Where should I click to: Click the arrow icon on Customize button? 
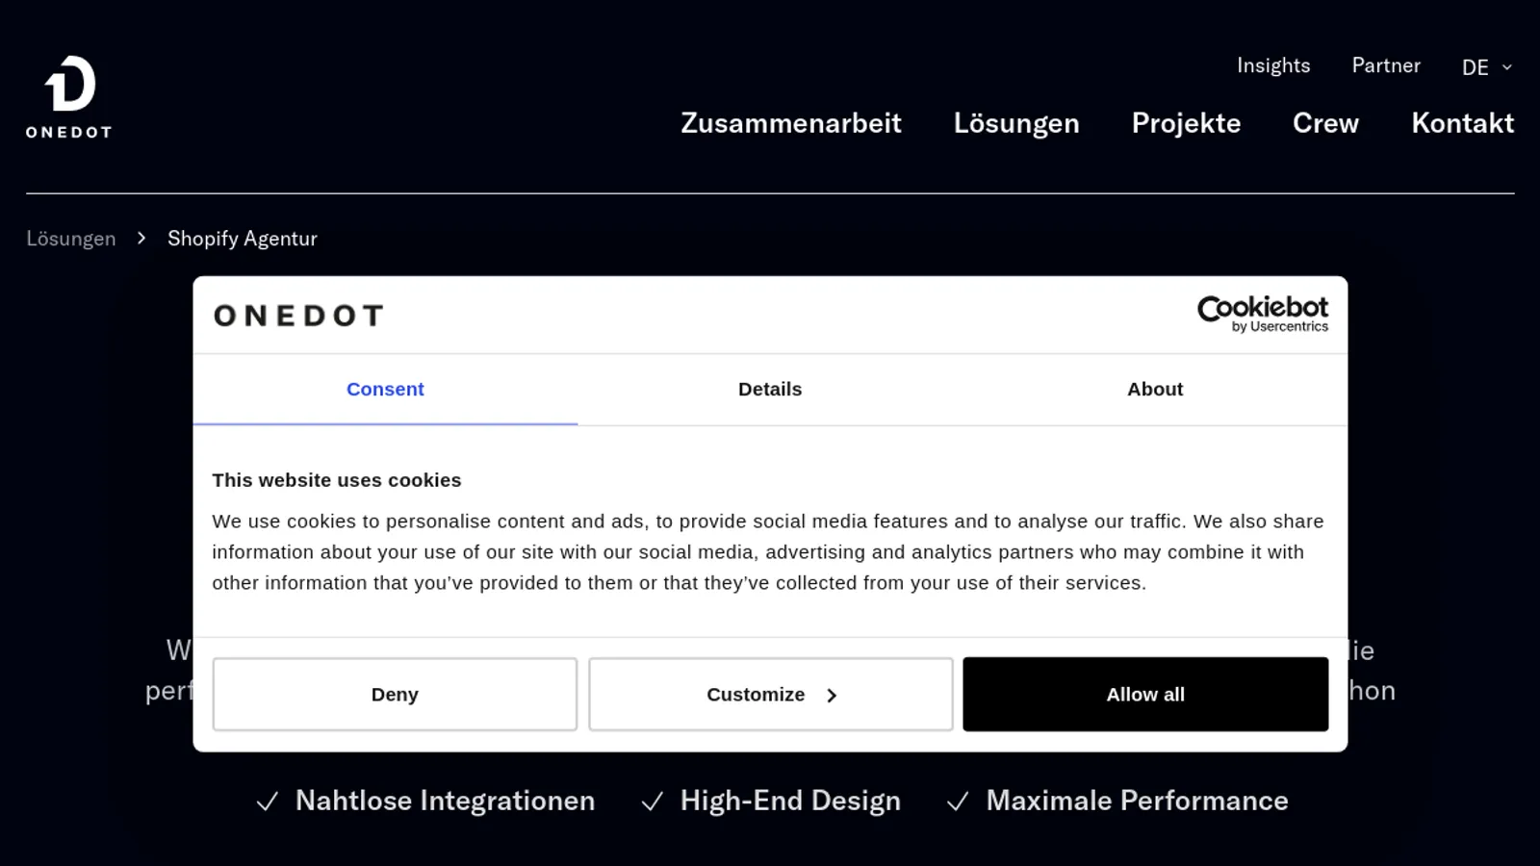pos(832,696)
